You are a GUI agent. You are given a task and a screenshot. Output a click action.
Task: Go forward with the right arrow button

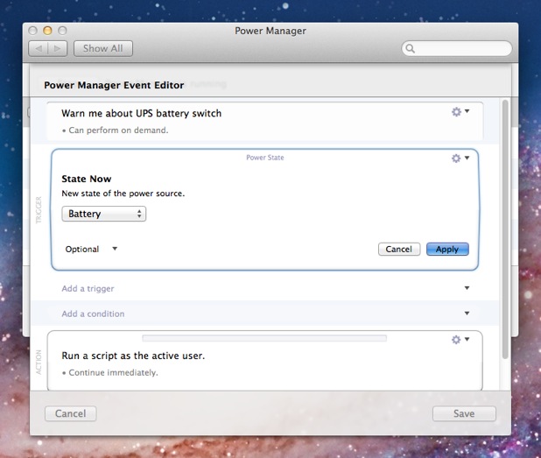[x=58, y=49]
